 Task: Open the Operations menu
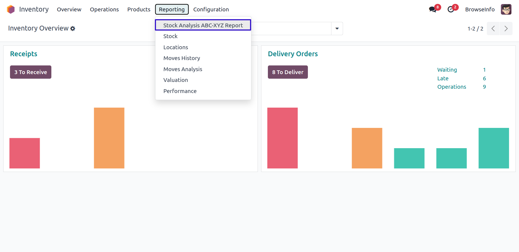tap(104, 9)
